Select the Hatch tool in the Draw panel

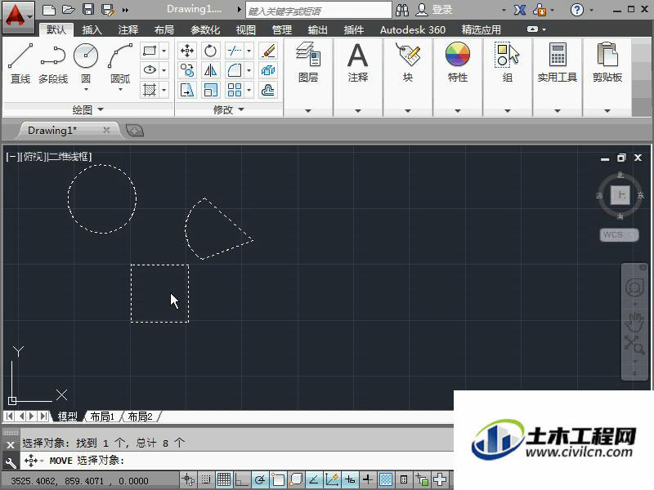[150, 90]
